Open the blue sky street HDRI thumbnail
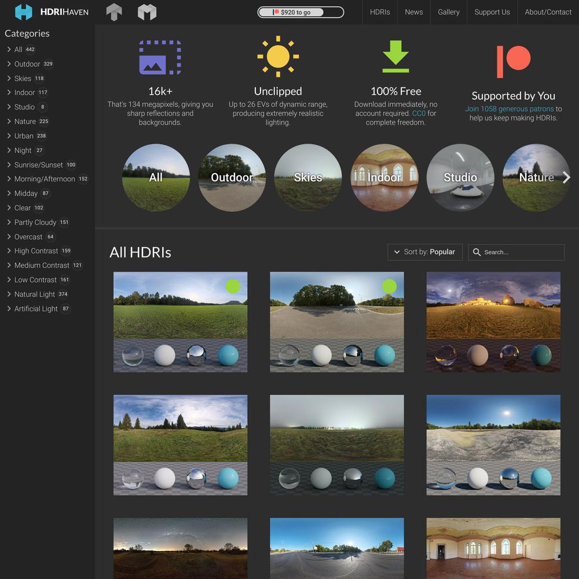This screenshot has width=579, height=579. click(x=337, y=548)
